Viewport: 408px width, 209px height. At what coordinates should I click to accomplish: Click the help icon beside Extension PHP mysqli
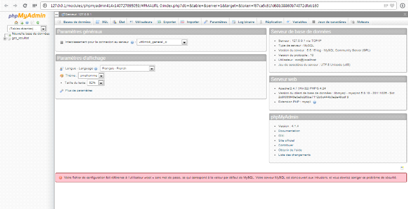314,102
